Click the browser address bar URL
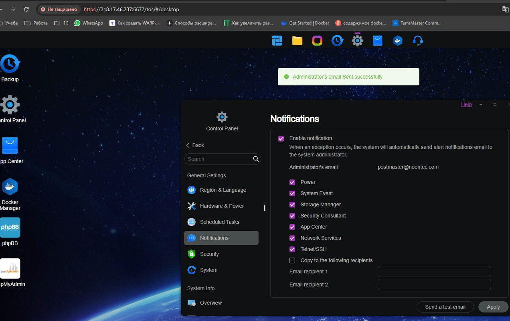 pyautogui.click(x=132, y=9)
